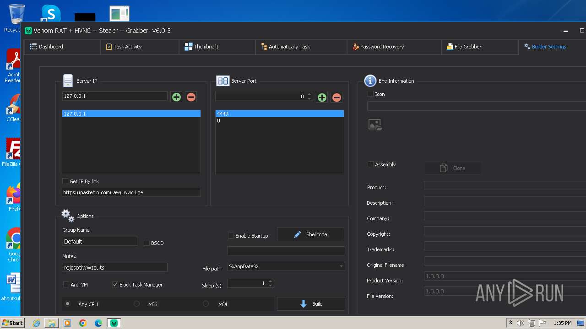Select port 0 in the list
The image size is (586, 329).
[280, 121]
